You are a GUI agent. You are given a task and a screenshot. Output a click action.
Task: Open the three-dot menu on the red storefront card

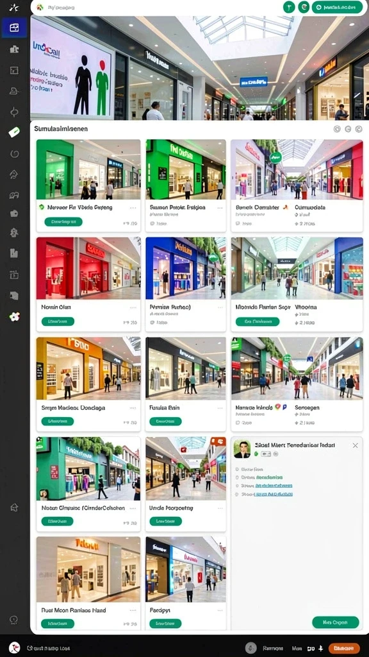click(x=133, y=307)
